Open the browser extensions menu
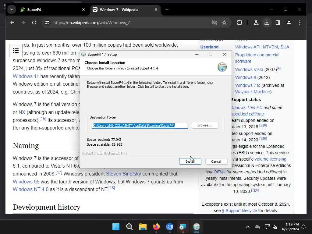The height and width of the screenshot is (234, 312). click(x=239, y=23)
